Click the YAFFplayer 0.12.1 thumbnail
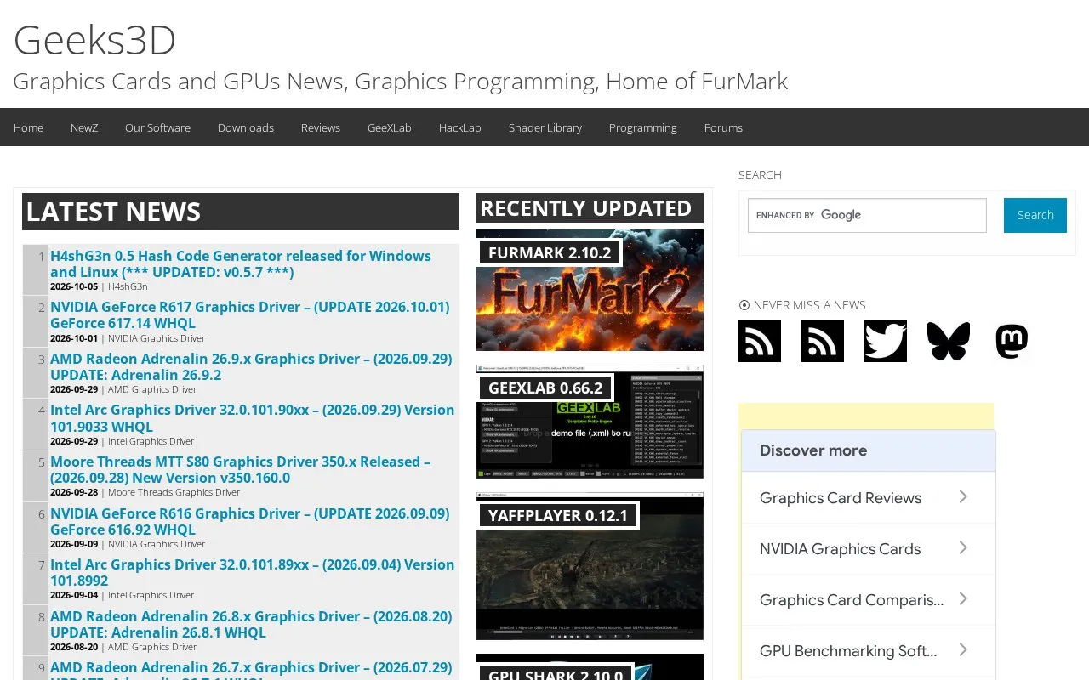Image resolution: width=1089 pixels, height=680 pixels. (x=590, y=566)
